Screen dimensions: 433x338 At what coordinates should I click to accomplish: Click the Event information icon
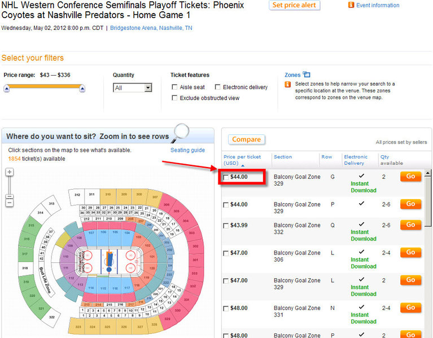point(351,5)
